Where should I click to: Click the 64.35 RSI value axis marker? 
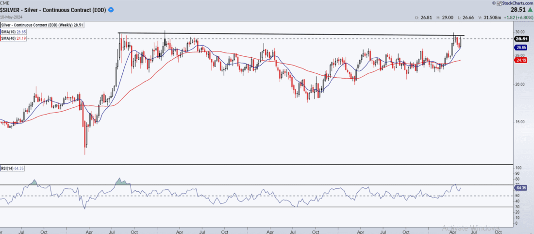(x=521, y=187)
